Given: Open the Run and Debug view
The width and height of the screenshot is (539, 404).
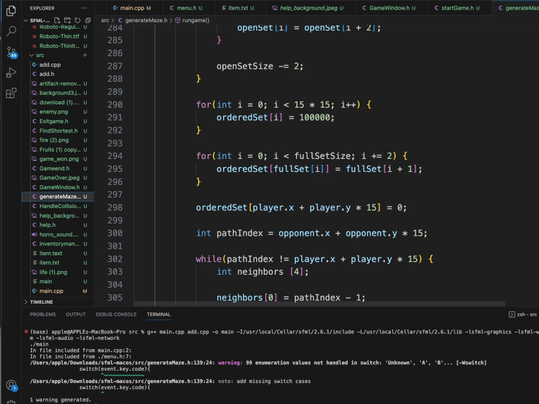Looking at the screenshot, I should (11, 73).
